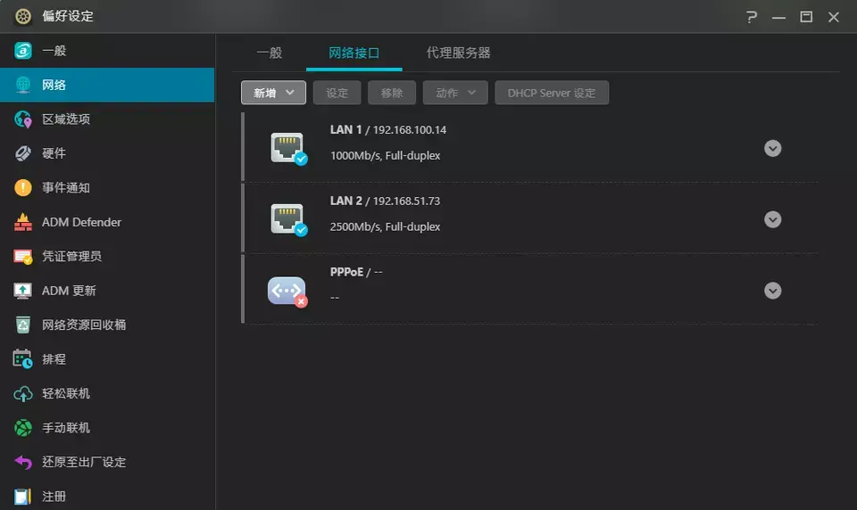Open the 新增 dropdown button
The image size is (857, 510).
pyautogui.click(x=273, y=93)
